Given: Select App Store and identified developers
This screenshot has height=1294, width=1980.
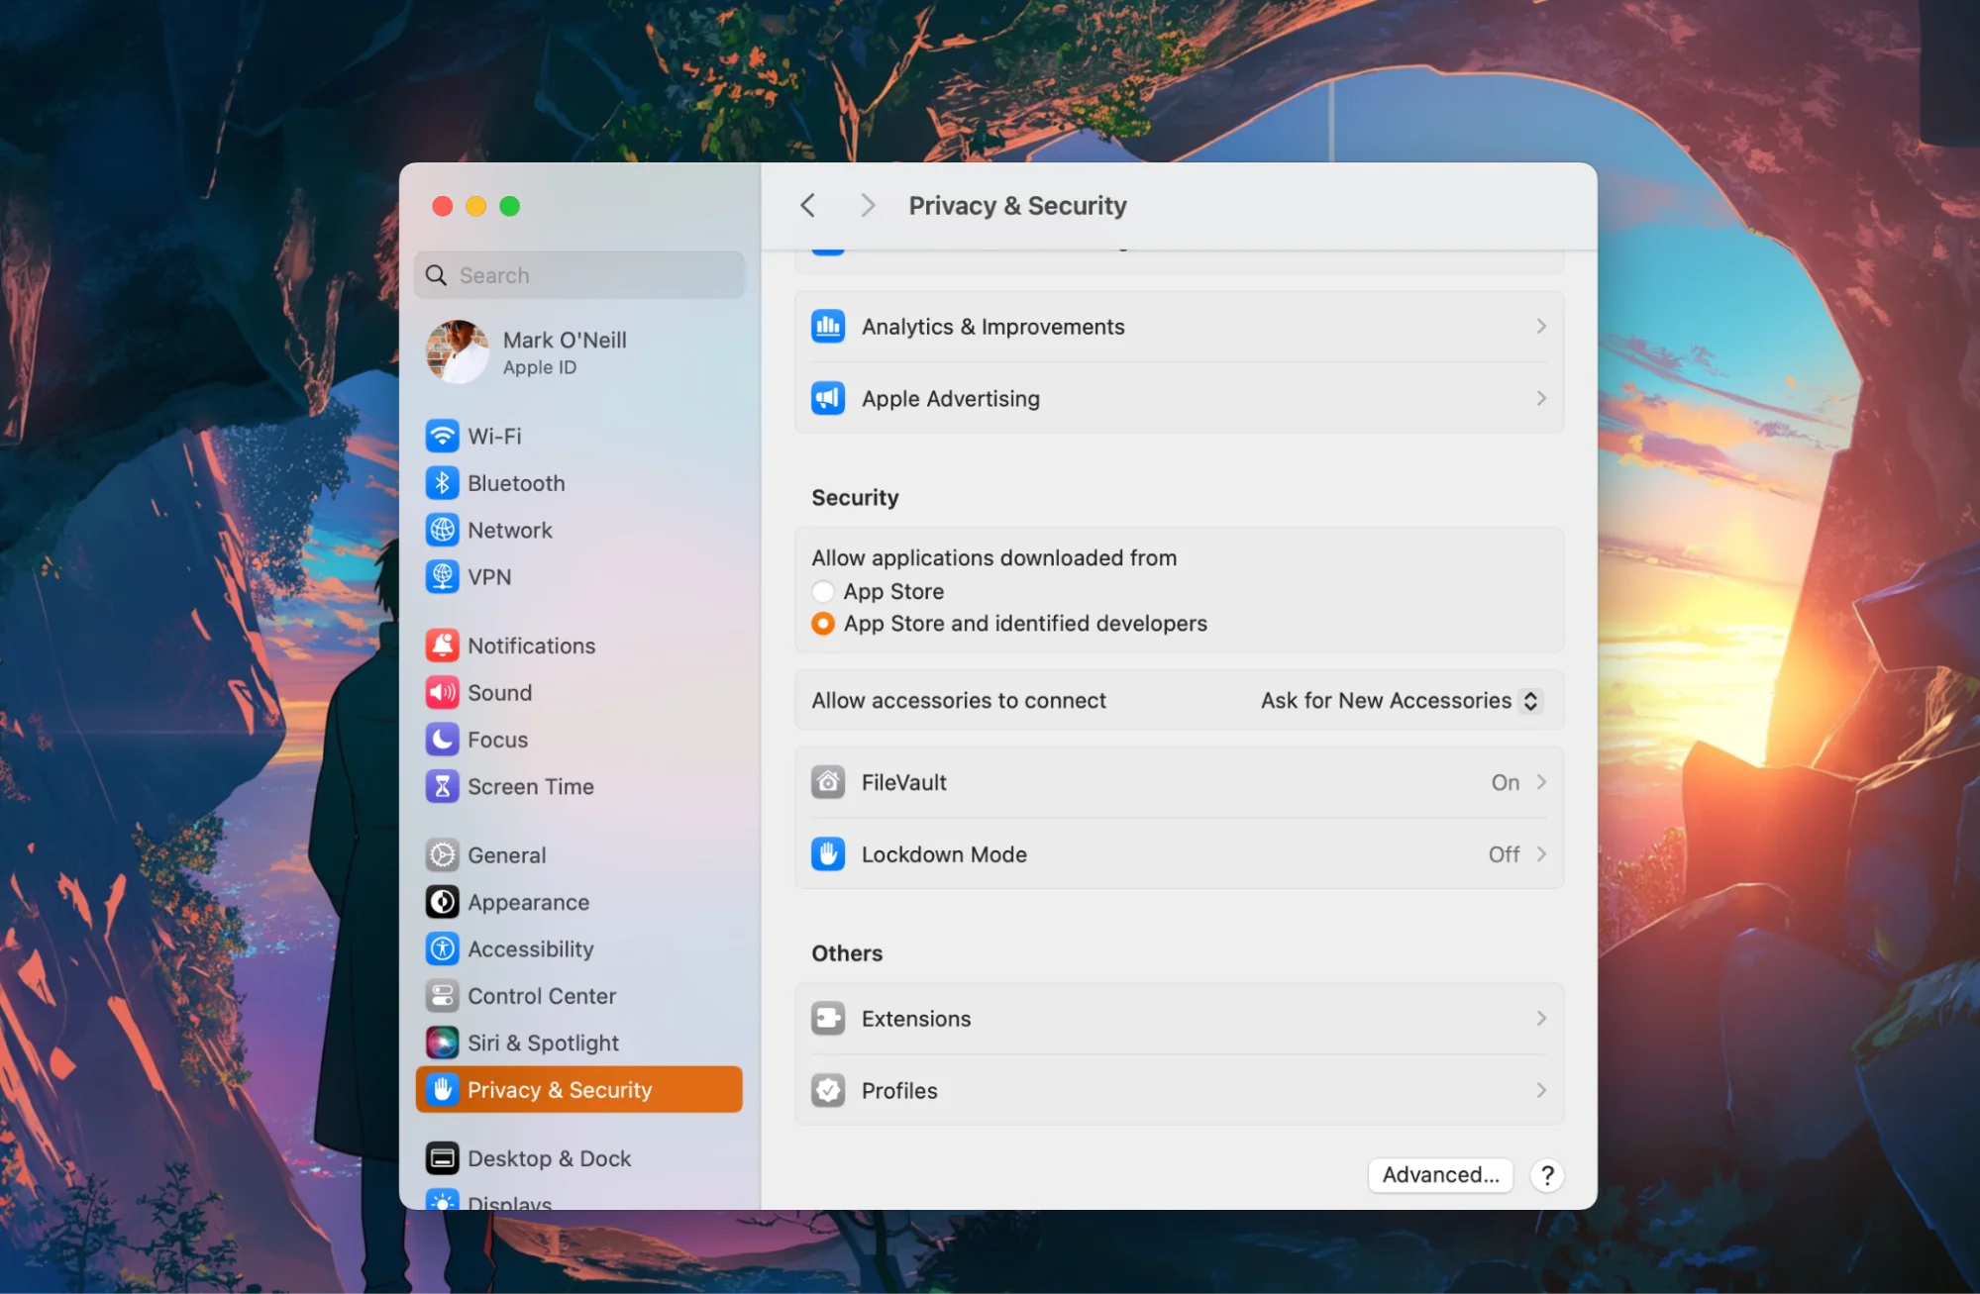Looking at the screenshot, I should (822, 623).
